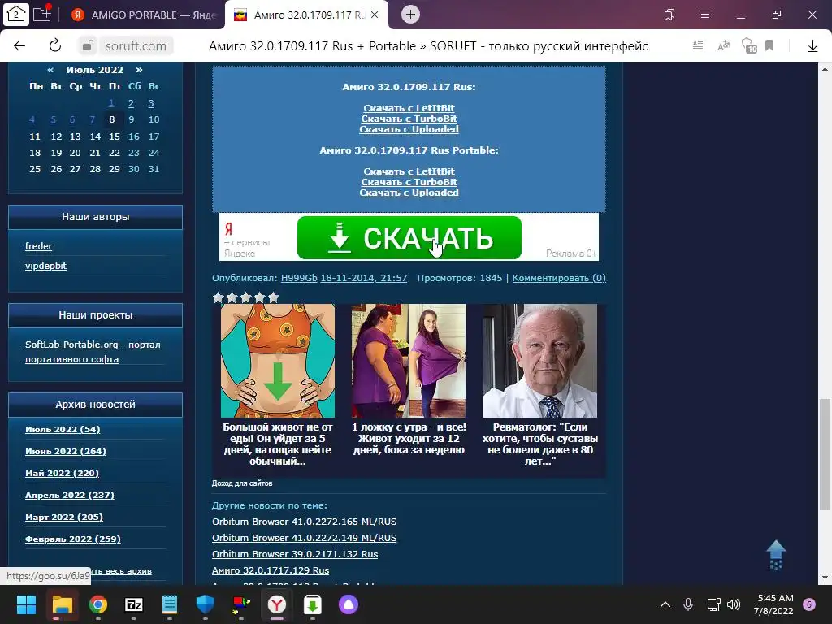The image size is (832, 624).
Task: Open author freder link
Action: coord(39,246)
